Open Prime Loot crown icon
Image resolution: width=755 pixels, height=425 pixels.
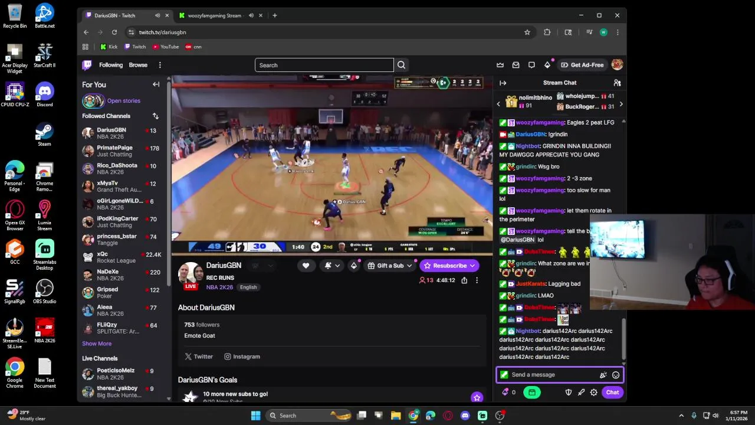[500, 65]
